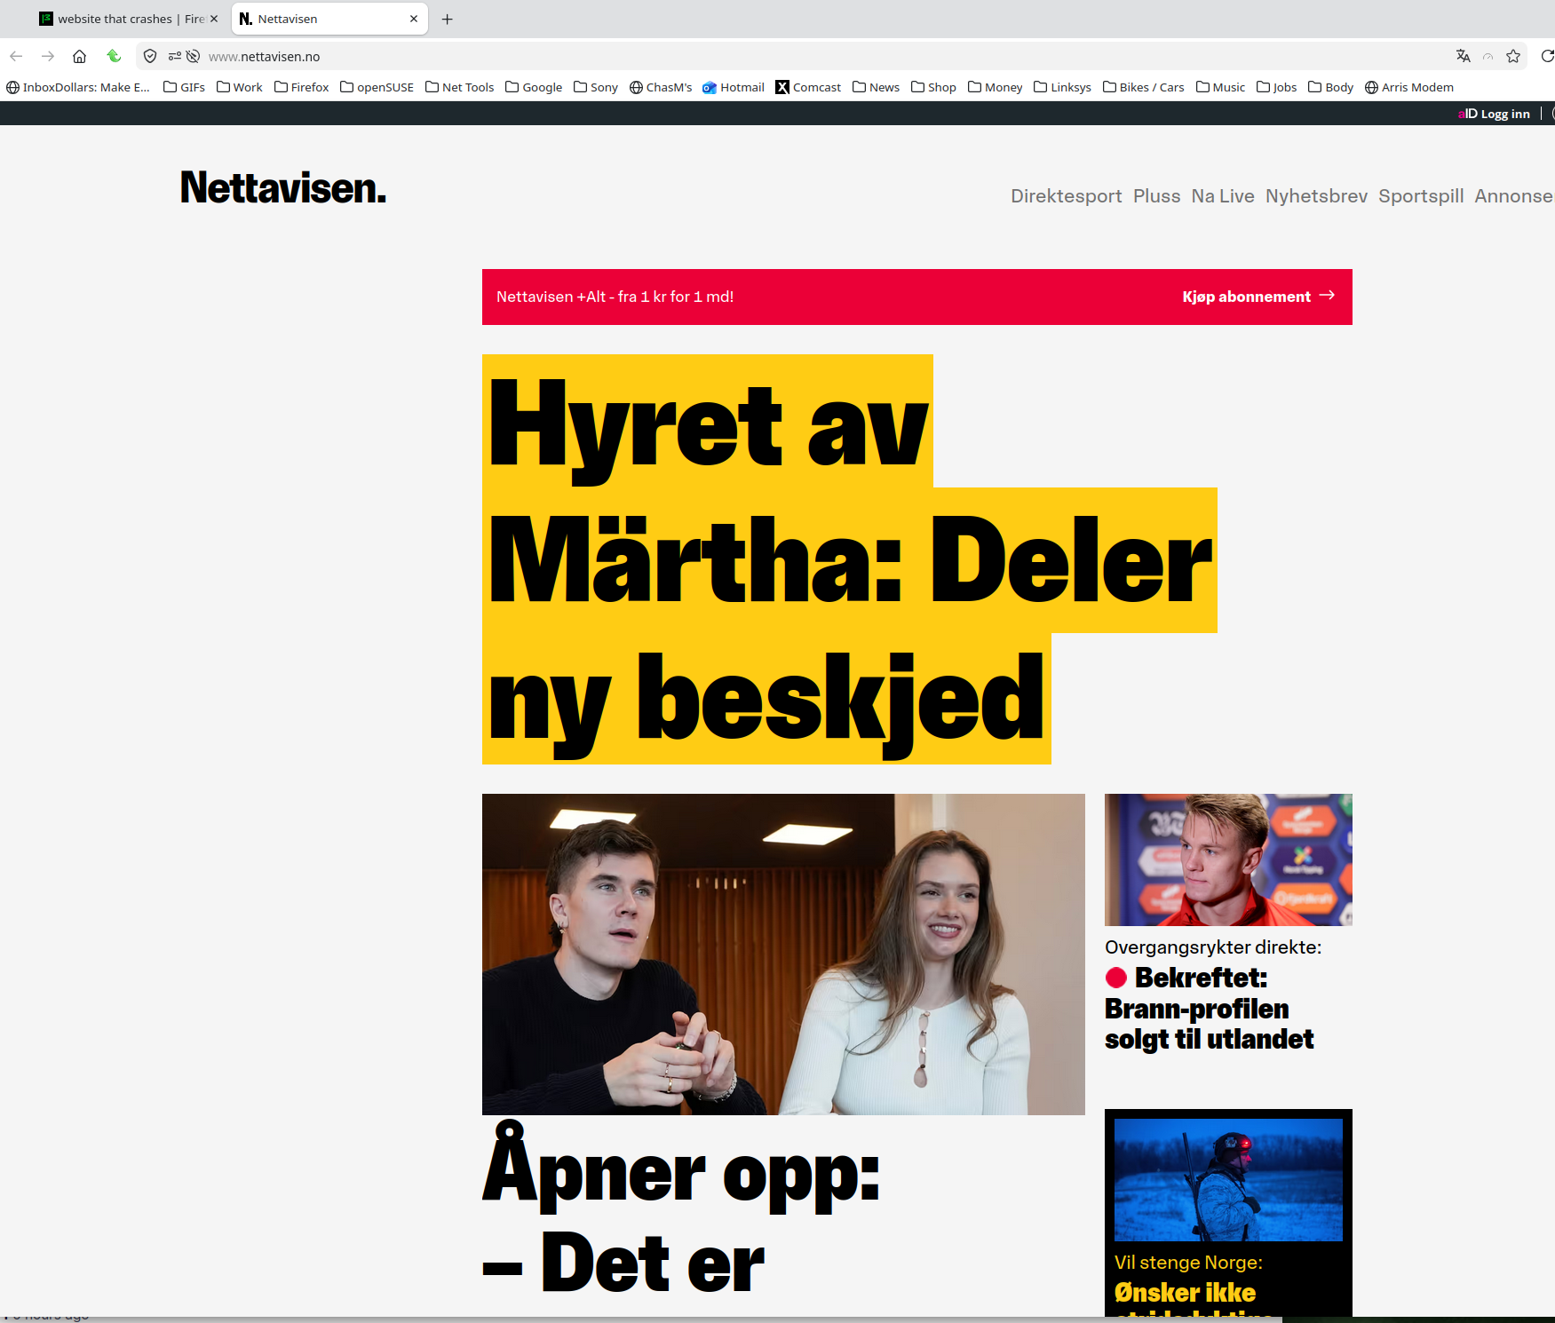This screenshot has width=1555, height=1323.
Task: Click the Nettavisen logo
Action: coord(283,187)
